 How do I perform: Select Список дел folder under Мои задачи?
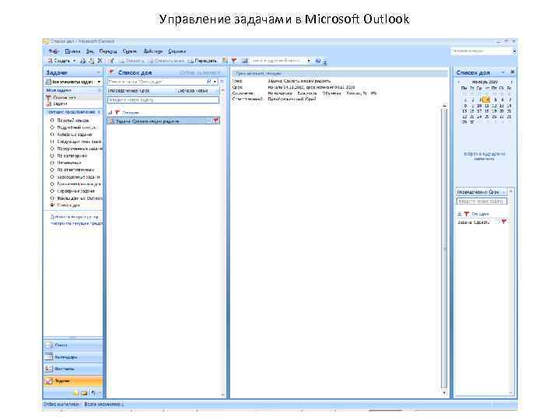(65, 97)
